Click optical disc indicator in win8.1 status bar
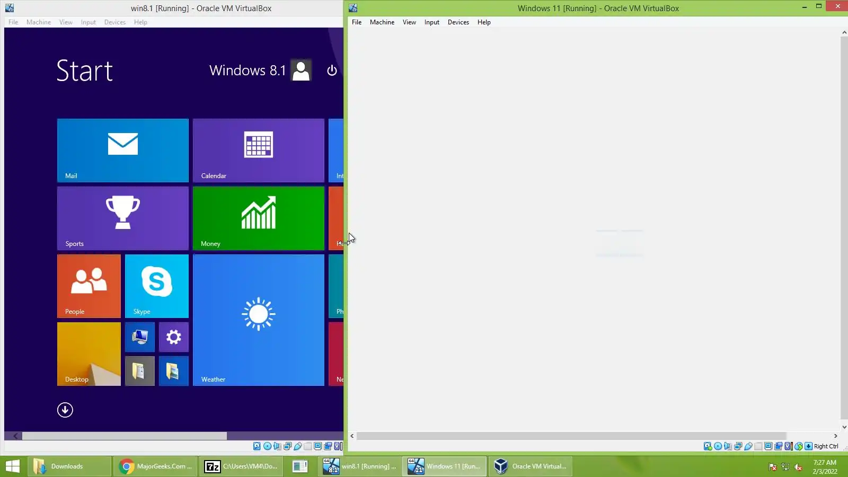The image size is (848, 477). tap(267, 446)
